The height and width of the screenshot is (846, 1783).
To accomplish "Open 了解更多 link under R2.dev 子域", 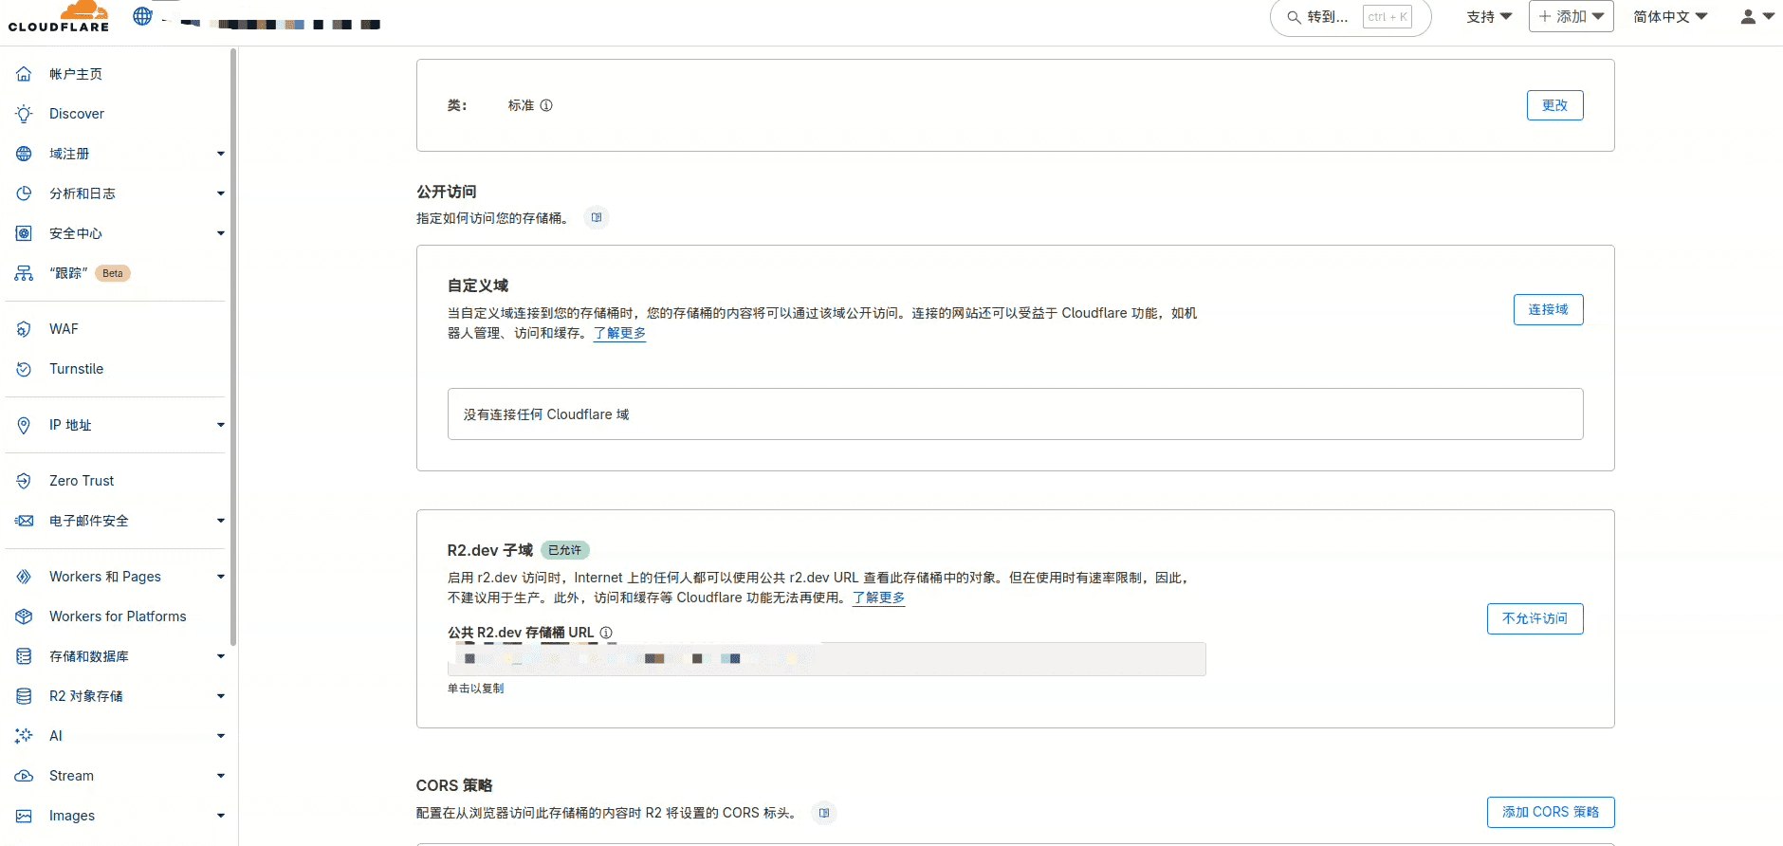I will 878,598.
